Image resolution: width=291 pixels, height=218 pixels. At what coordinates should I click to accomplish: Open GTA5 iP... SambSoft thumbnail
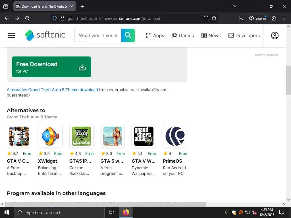pyautogui.click(x=82, y=136)
